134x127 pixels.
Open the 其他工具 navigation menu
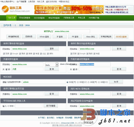[x=81, y=18]
